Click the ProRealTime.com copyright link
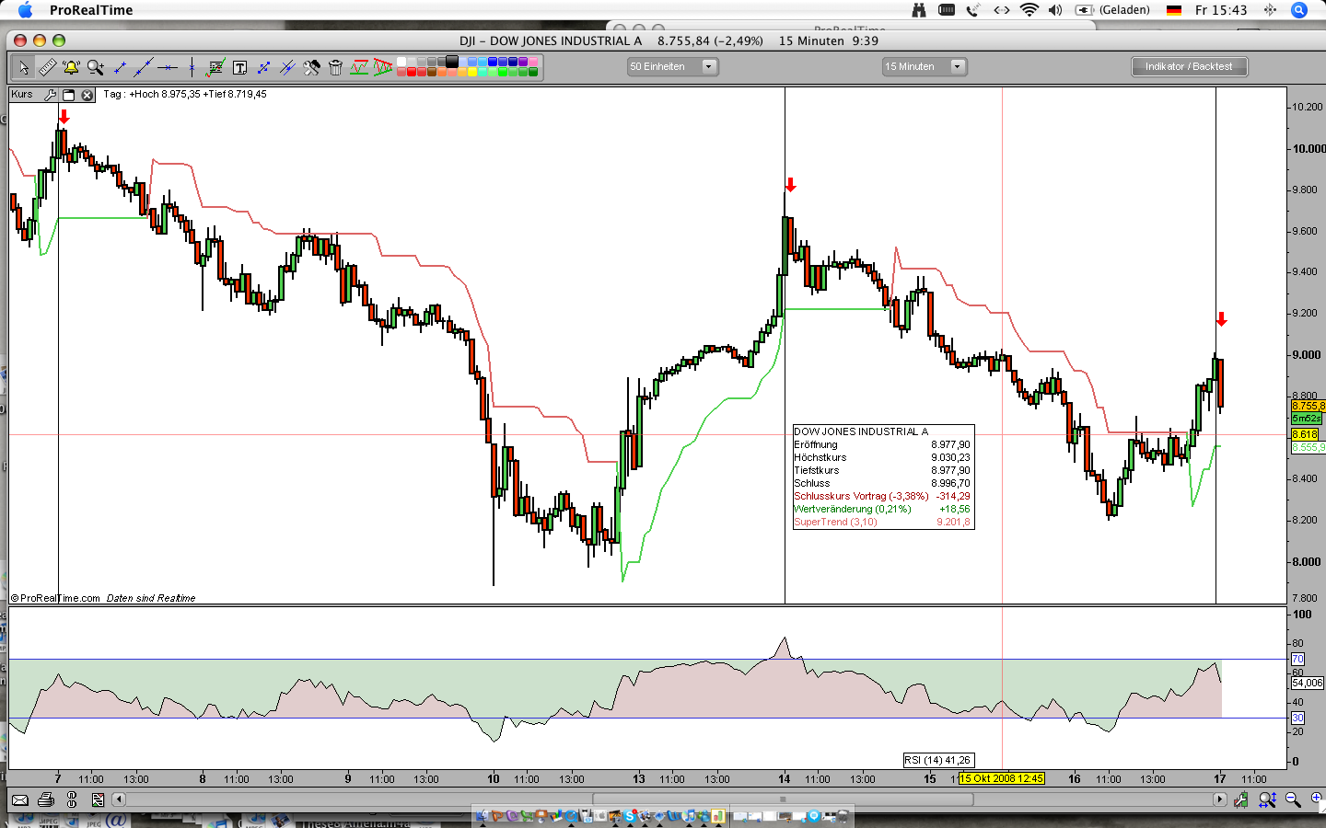 click(55, 598)
